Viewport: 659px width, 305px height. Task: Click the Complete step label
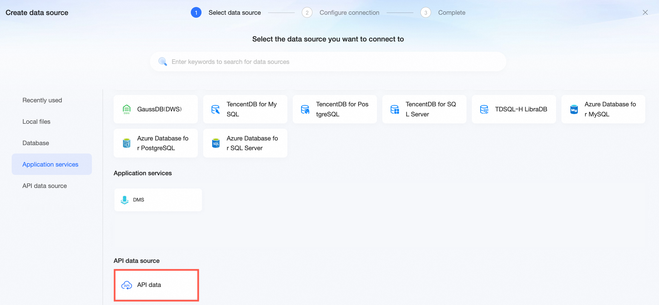452,13
